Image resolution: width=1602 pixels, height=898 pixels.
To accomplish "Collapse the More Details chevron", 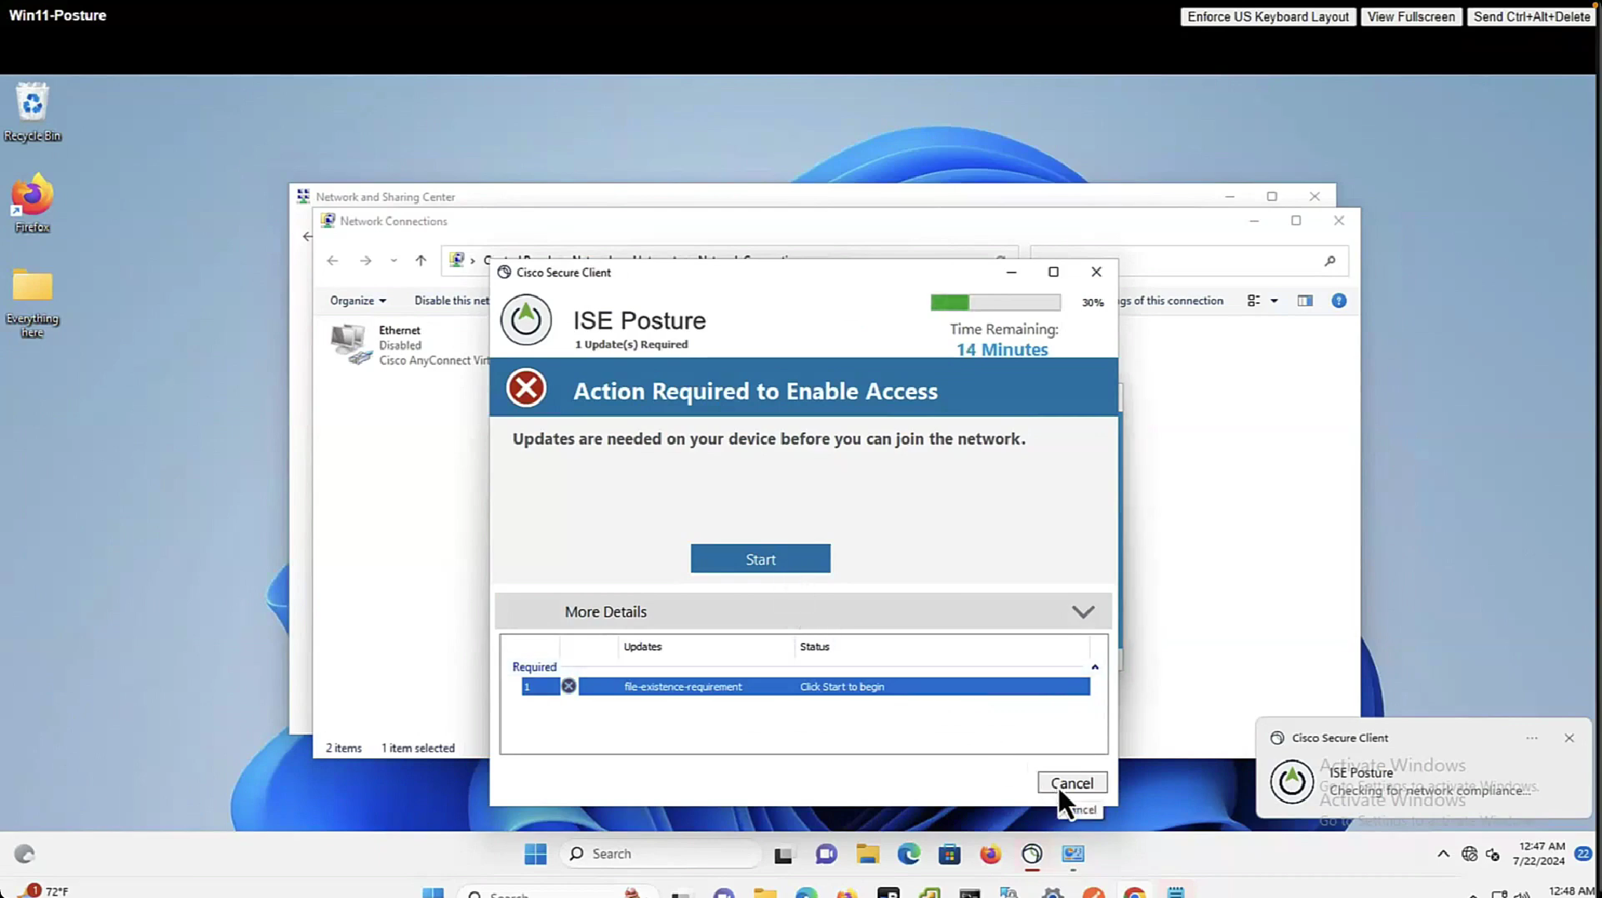I will (x=1083, y=612).
